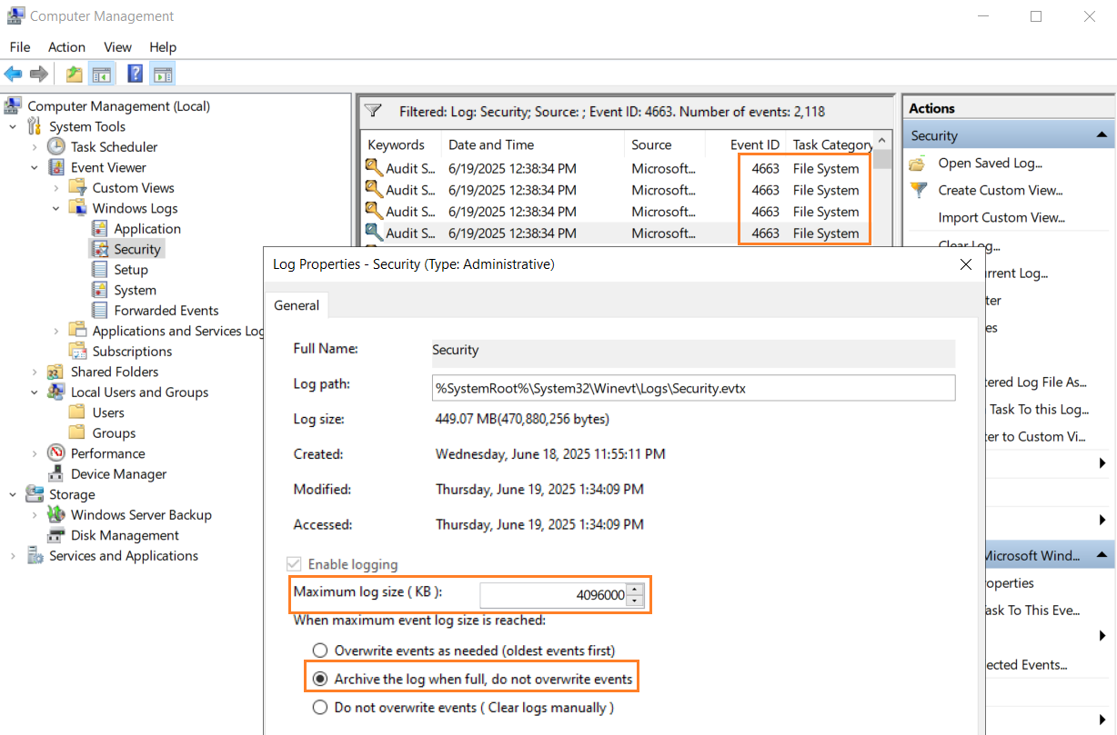1117x735 pixels.
Task: Click Open Saved Log action link
Action: point(990,164)
